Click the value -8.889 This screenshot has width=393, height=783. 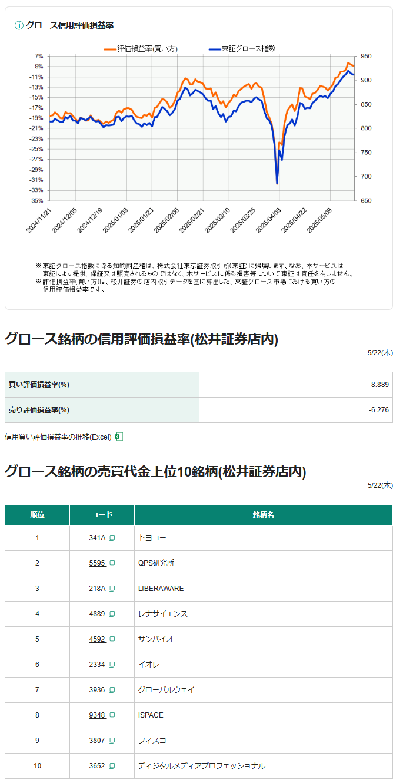coord(379,385)
